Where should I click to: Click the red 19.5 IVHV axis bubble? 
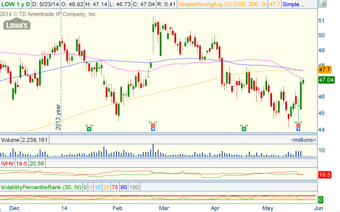tap(325, 174)
